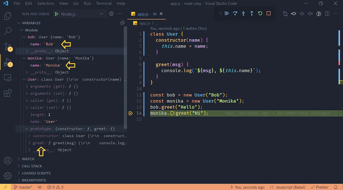Open the Extensions view icon

[x=8, y=93]
